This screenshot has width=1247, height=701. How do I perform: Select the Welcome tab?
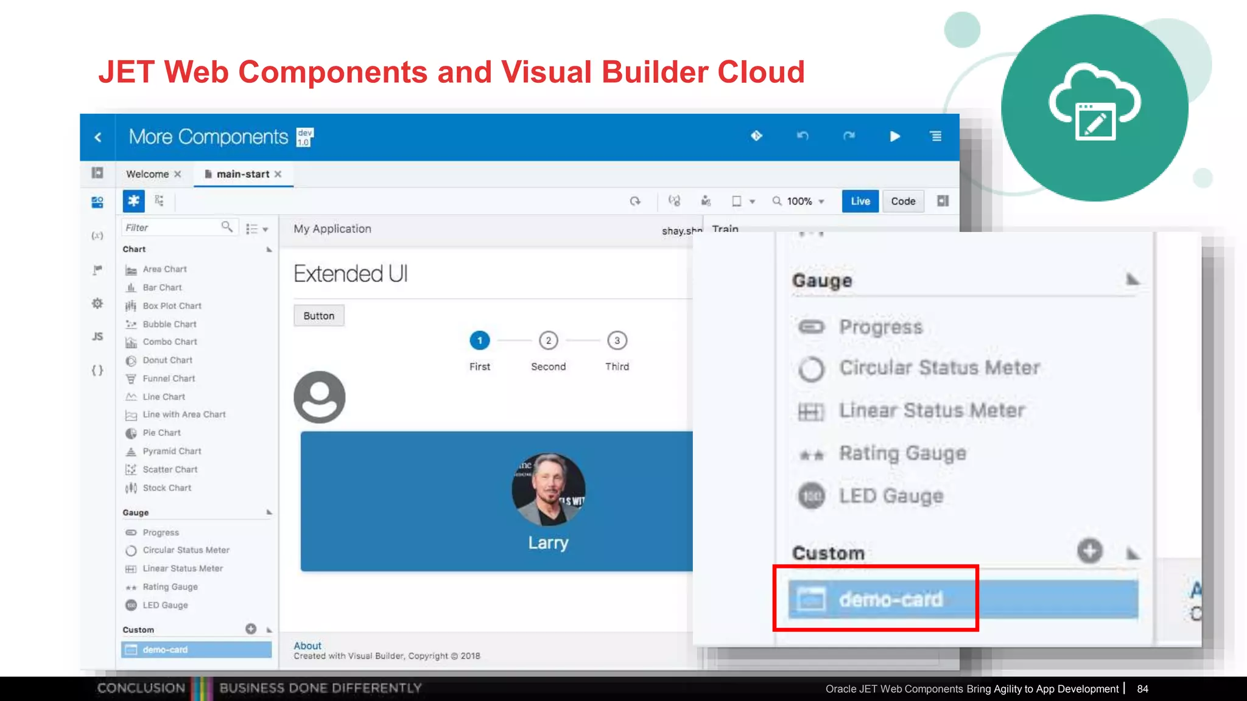[147, 174]
